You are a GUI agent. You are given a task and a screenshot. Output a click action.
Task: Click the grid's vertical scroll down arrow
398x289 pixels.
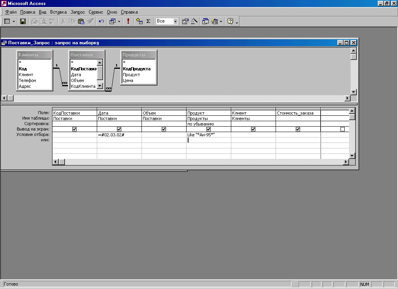point(352,155)
